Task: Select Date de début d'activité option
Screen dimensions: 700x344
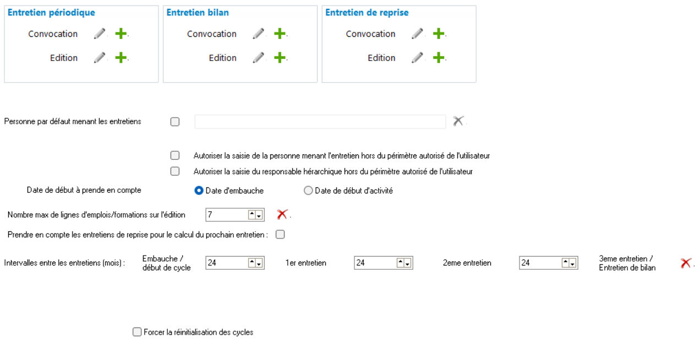Action: click(308, 191)
